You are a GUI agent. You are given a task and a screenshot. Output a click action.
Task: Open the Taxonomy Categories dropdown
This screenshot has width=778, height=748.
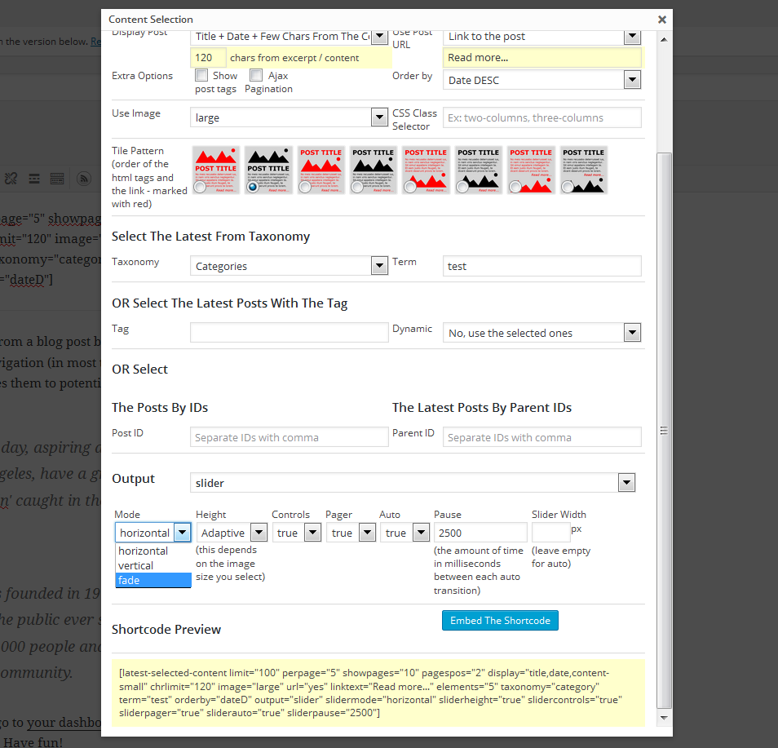tap(289, 266)
